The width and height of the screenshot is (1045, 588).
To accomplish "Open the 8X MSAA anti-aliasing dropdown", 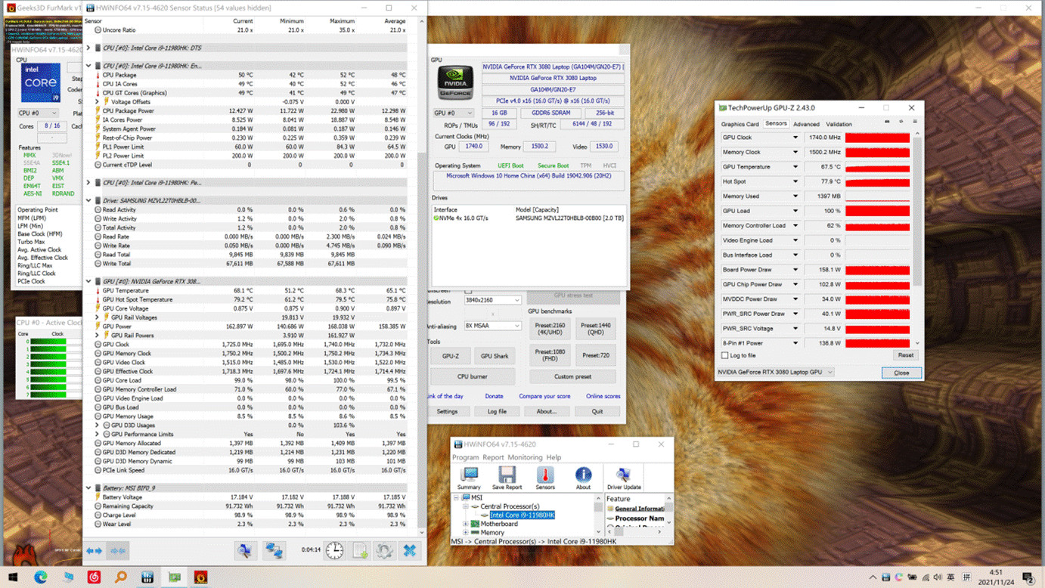I will [x=492, y=326].
